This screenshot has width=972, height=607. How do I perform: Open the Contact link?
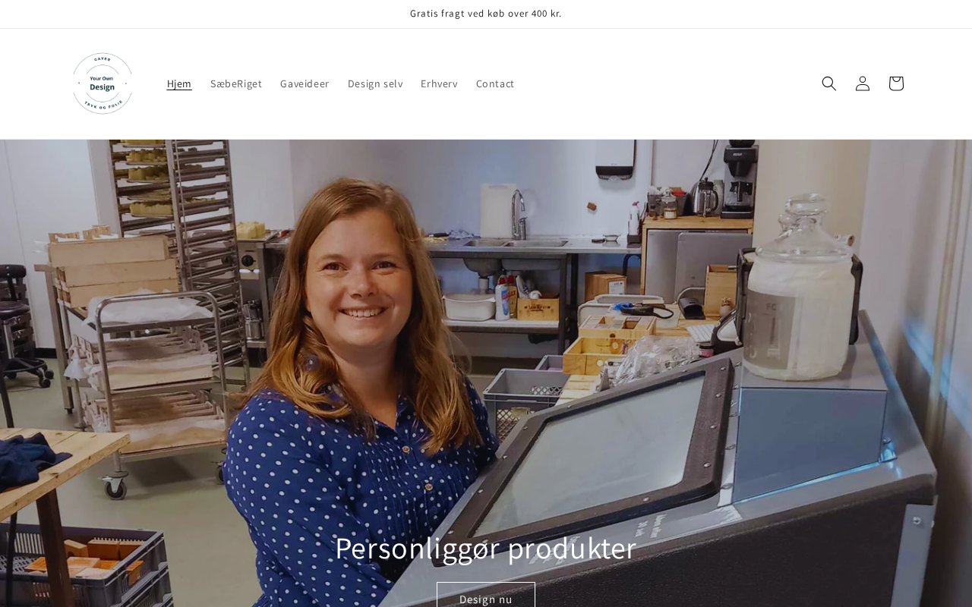point(495,83)
